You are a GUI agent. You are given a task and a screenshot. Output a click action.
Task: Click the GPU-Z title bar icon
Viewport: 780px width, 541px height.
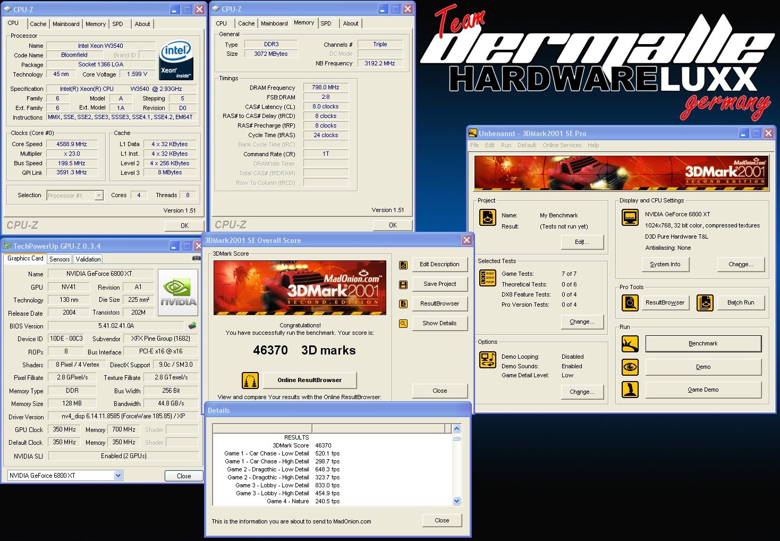click(x=7, y=246)
